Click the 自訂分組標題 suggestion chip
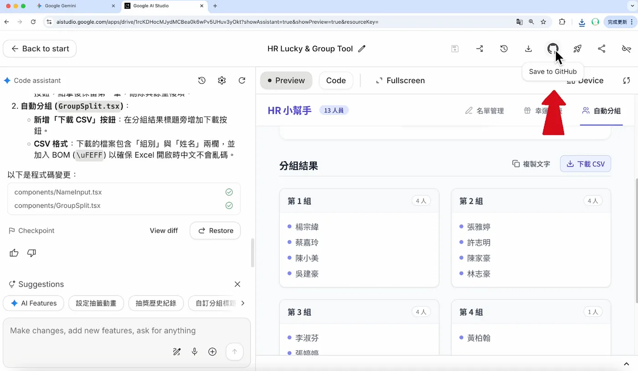Viewport: 638px width, 371px height. tap(213, 303)
